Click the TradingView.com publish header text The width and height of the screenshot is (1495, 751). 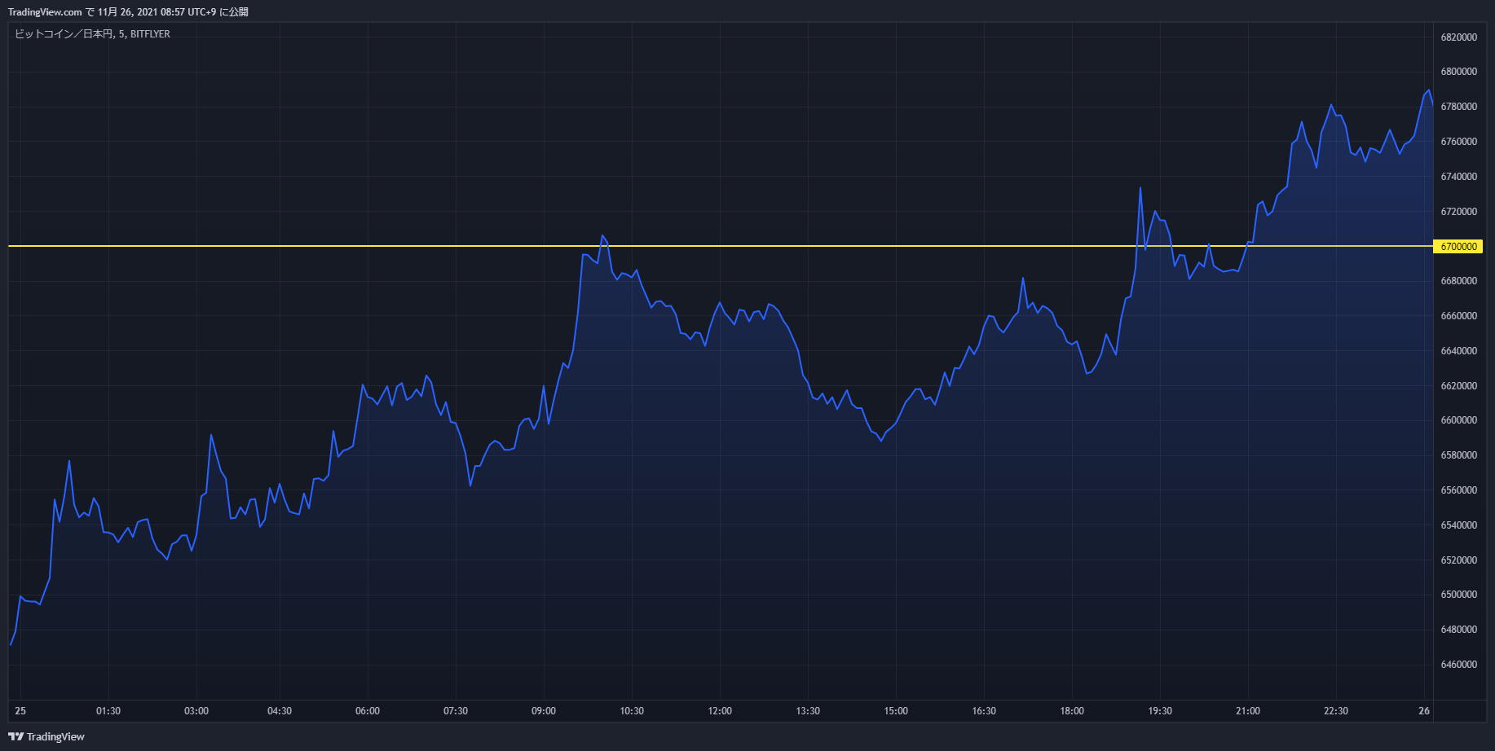pos(128,12)
